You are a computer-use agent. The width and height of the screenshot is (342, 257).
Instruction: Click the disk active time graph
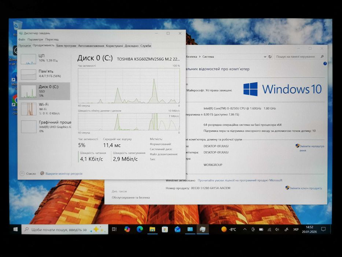point(129,86)
